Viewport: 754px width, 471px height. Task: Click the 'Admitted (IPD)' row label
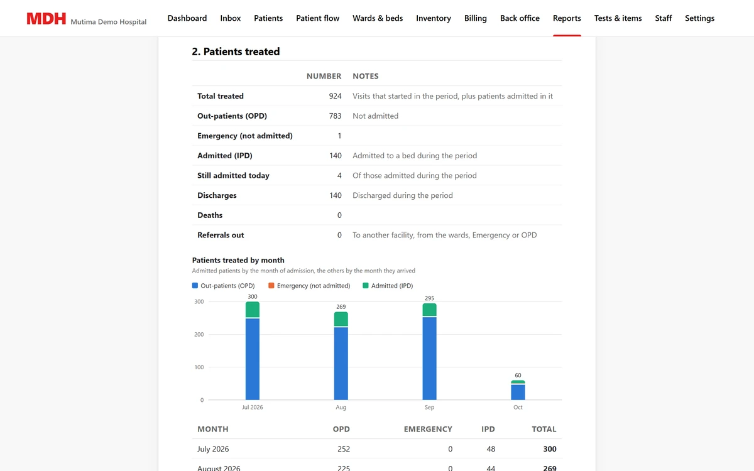(x=225, y=156)
